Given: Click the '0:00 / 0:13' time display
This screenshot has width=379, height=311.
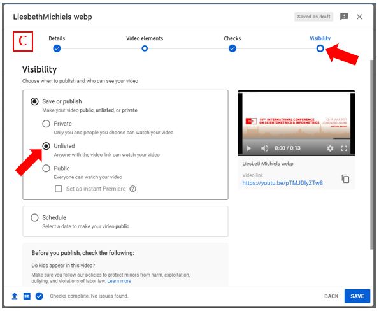Looking at the screenshot, I should coord(287,148).
